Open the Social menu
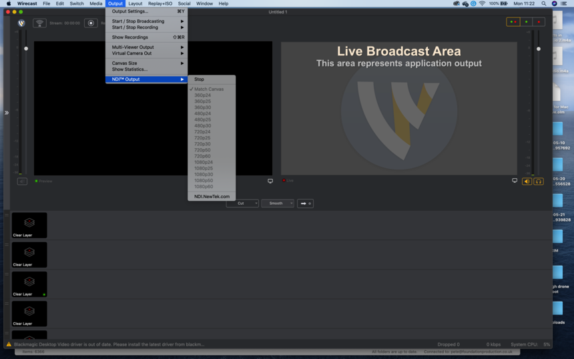Screen dimensions: 574x359 coord(184,3)
